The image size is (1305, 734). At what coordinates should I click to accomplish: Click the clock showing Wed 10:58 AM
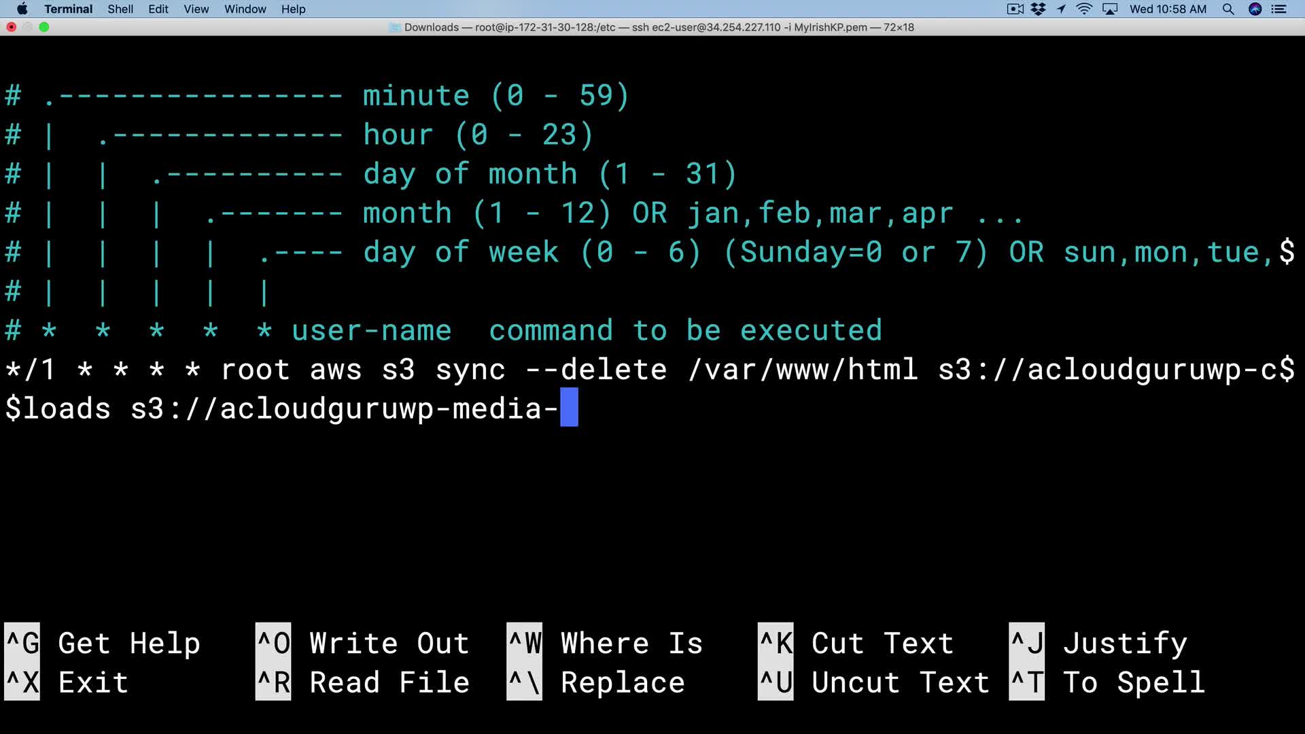tap(1168, 9)
